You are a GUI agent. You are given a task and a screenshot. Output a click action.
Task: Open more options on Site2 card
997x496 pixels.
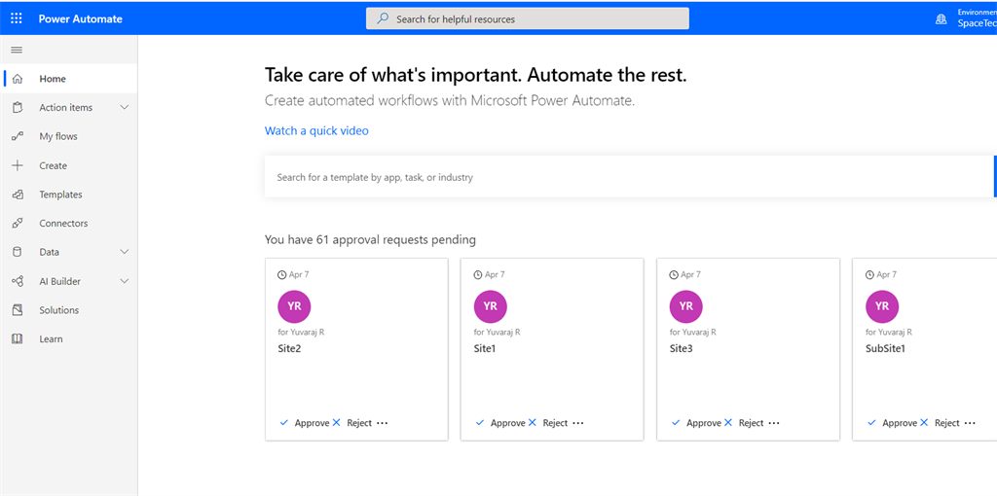[382, 423]
